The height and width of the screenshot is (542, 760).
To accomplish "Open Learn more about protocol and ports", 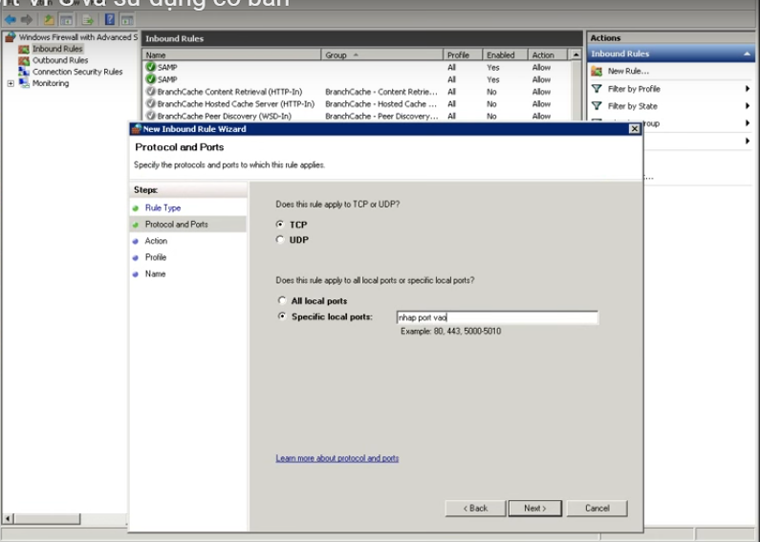I will pos(337,458).
